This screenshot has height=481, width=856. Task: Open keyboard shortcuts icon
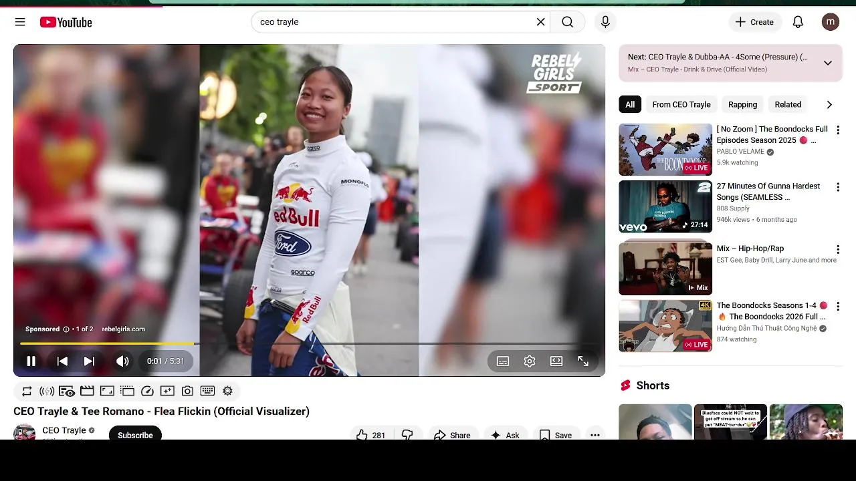(x=207, y=391)
